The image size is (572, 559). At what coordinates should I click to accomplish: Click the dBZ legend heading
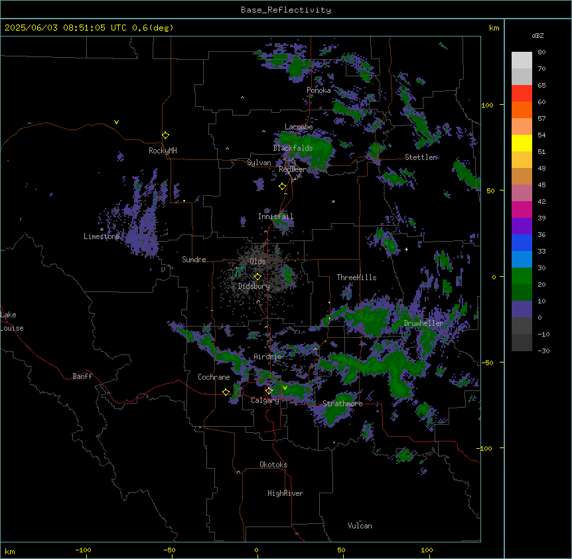537,36
